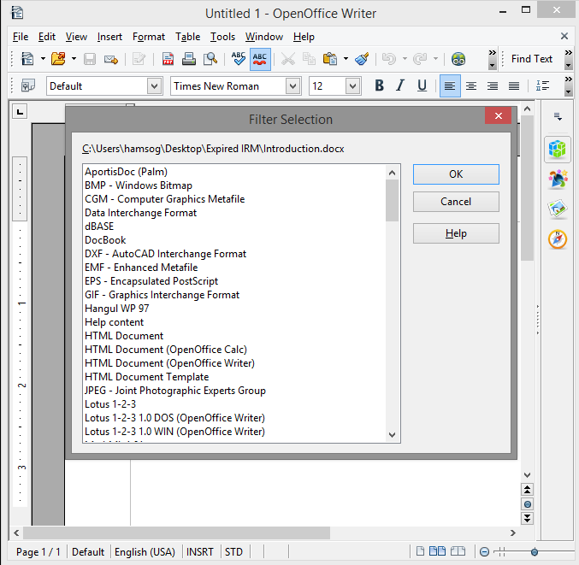Screen dimensions: 579x565
Task: Expand the paragraph style Default dropdown
Action: 154,85
